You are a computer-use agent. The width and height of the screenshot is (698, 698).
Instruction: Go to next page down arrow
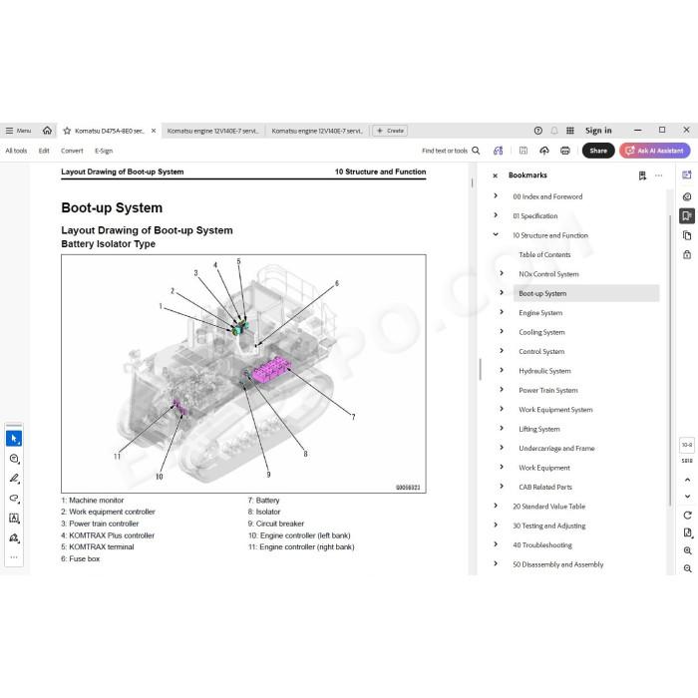[x=687, y=496]
